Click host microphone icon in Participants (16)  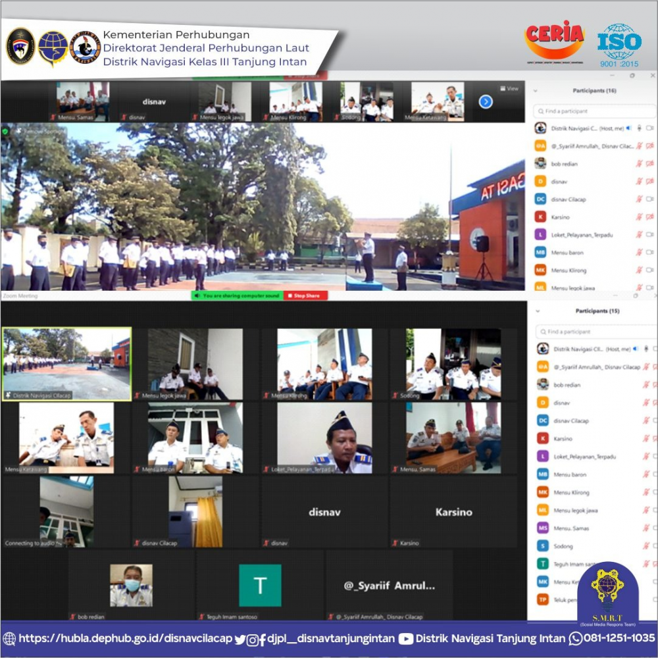click(639, 128)
